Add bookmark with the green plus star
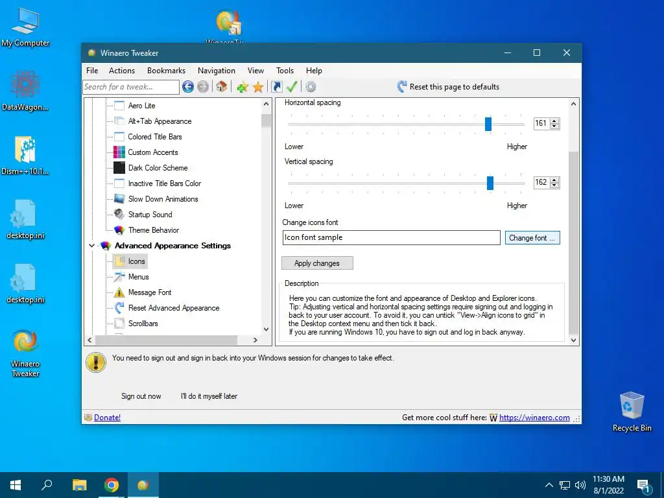 click(243, 88)
